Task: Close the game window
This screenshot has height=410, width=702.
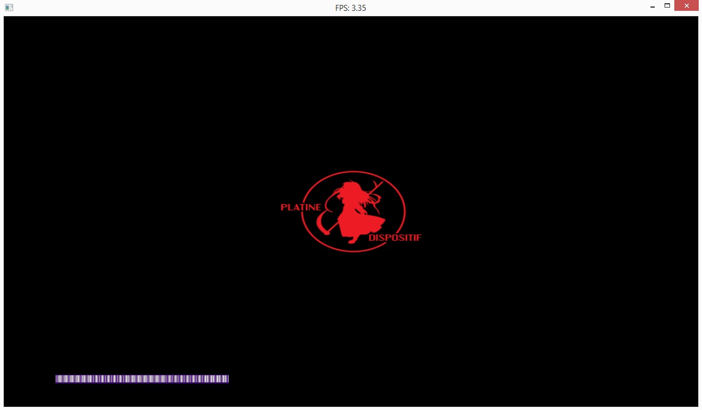Action: point(686,6)
